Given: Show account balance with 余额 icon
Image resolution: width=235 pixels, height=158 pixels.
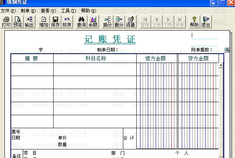Looking at the screenshot, I should (93, 22).
